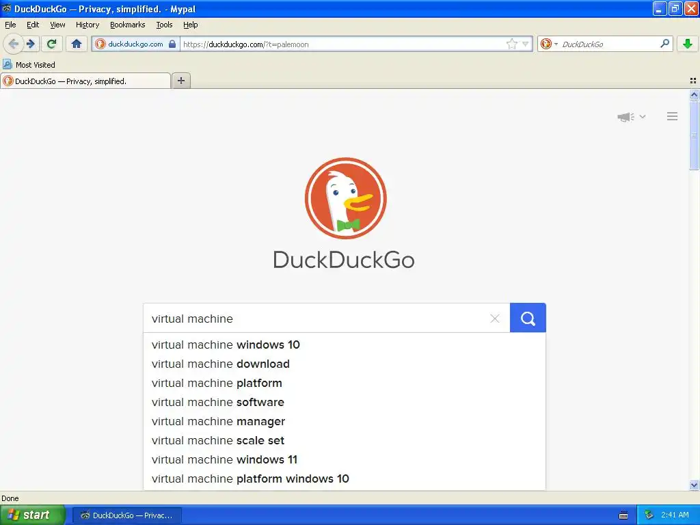
Task: Go forward with the Forward arrow button
Action: [31, 44]
